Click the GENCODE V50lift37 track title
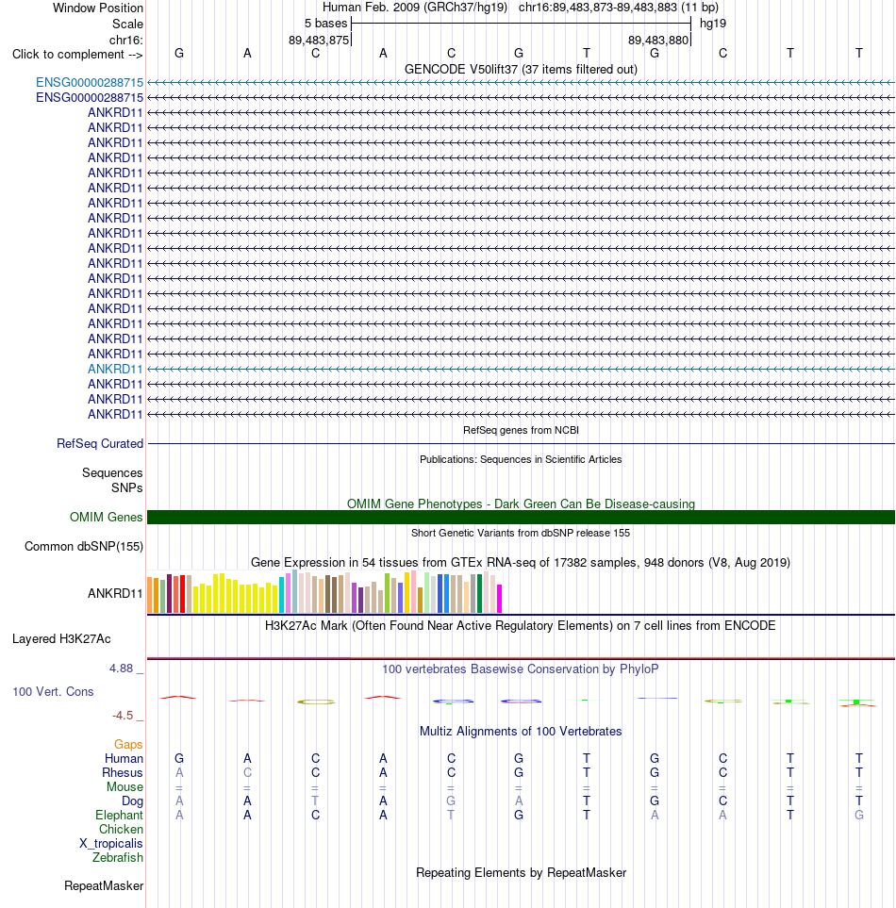 521,70
